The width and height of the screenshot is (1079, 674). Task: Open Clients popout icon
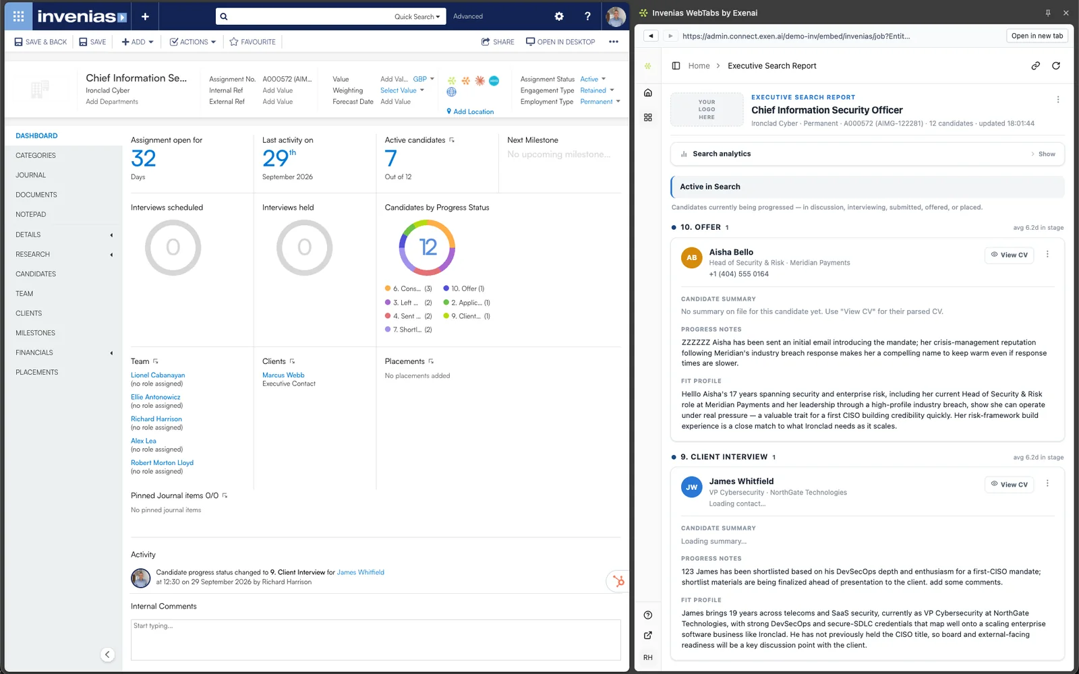click(x=292, y=361)
